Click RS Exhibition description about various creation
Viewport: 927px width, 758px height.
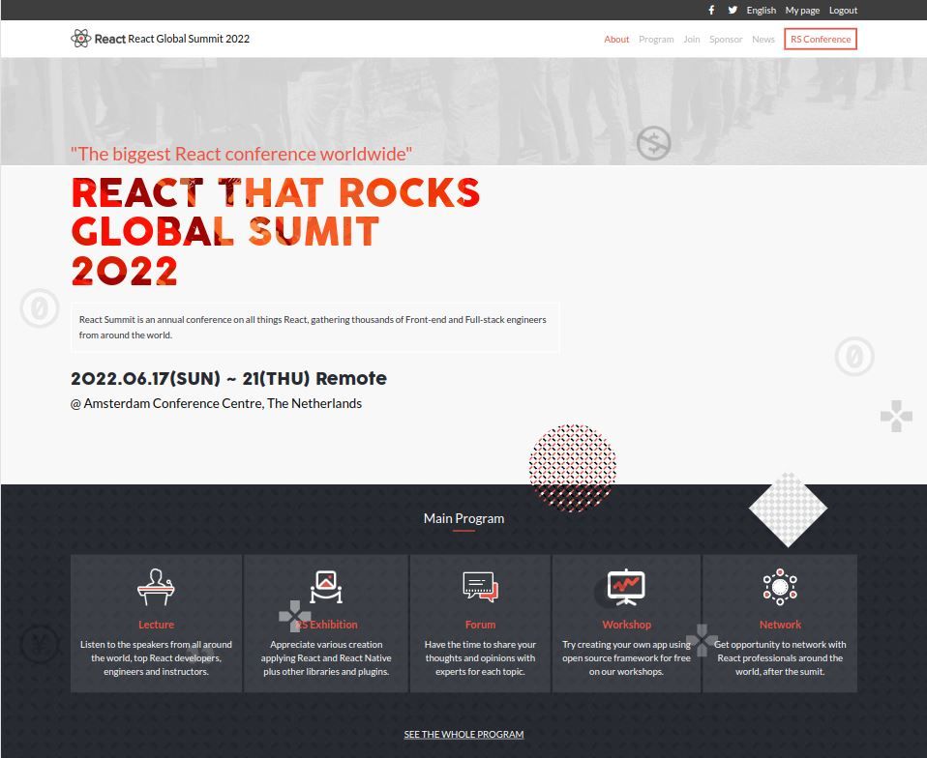pos(326,657)
